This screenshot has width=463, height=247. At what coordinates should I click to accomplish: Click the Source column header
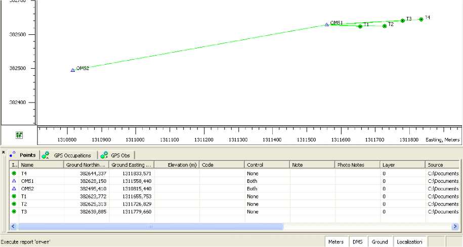point(443,165)
